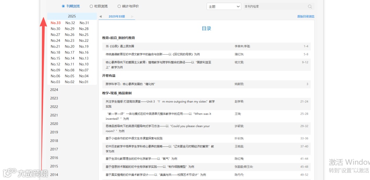Click page range 33-36
Viewport: 370px width, 180px height.
click(x=304, y=138)
